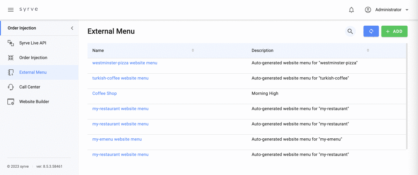Viewport: 418px width, 175px height.
Task: Open the westminster-pizza website menu link
Action: pyautogui.click(x=125, y=63)
